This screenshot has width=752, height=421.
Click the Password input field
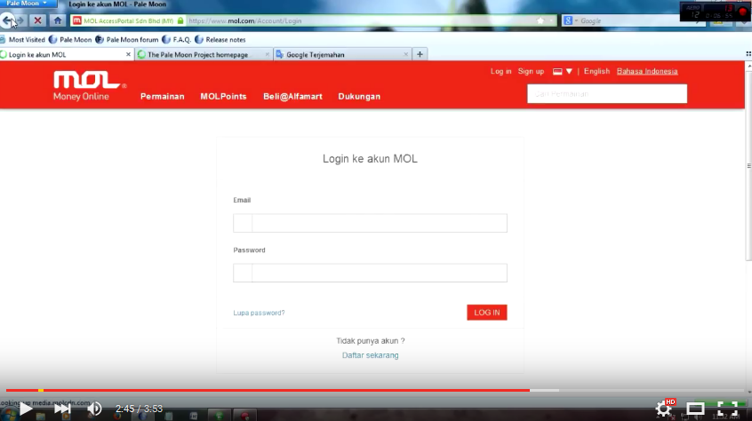(x=370, y=273)
